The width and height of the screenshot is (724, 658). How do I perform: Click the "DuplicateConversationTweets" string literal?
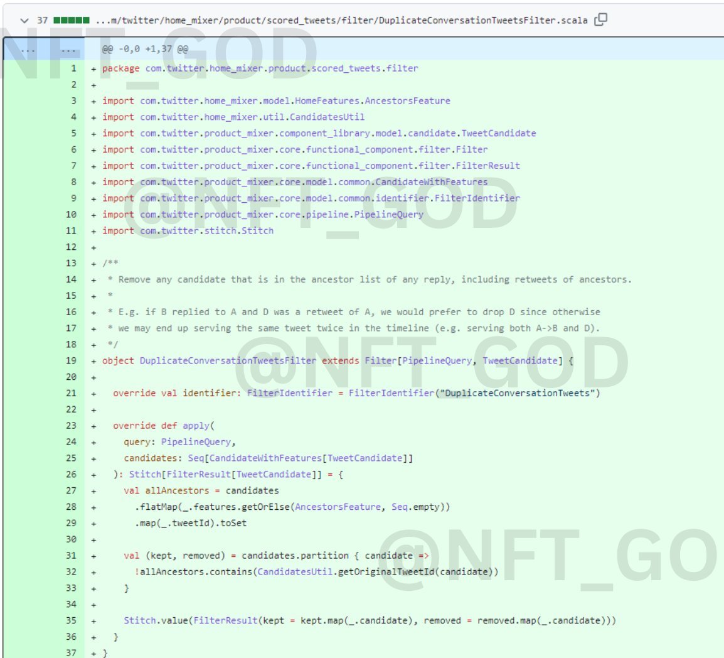(518, 393)
